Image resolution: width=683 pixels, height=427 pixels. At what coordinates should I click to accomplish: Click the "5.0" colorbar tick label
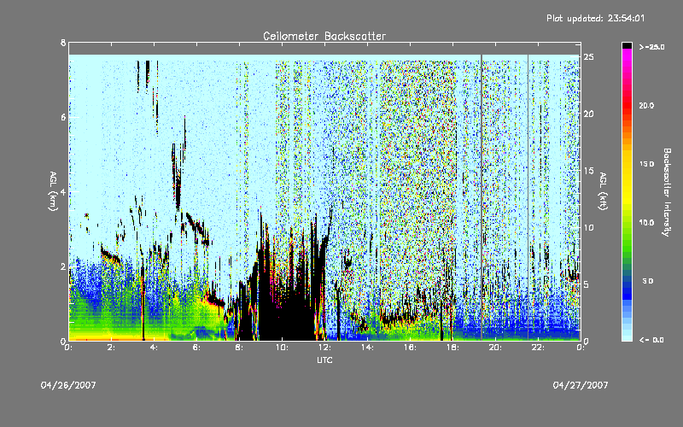[x=648, y=281]
